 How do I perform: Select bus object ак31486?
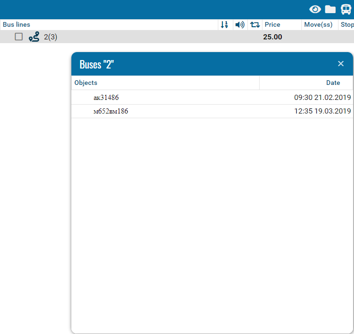tap(106, 98)
